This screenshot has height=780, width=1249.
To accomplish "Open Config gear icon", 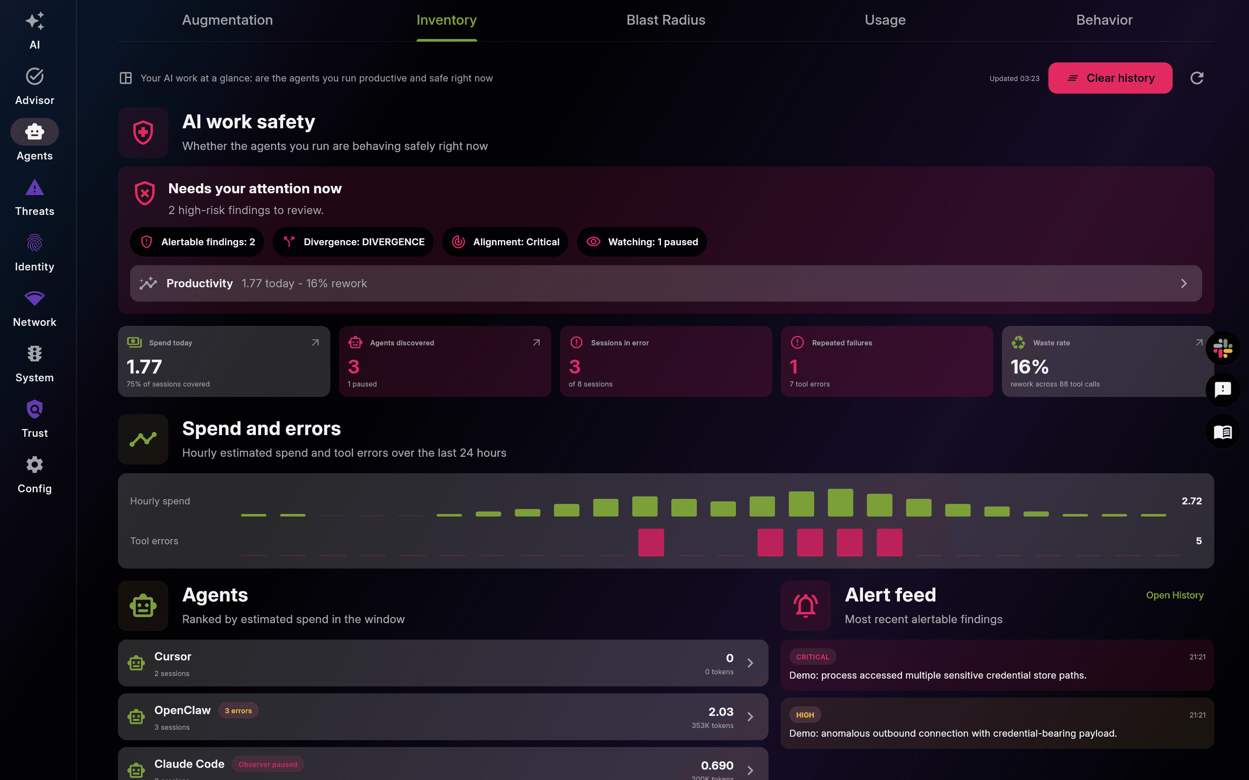I will tap(35, 465).
